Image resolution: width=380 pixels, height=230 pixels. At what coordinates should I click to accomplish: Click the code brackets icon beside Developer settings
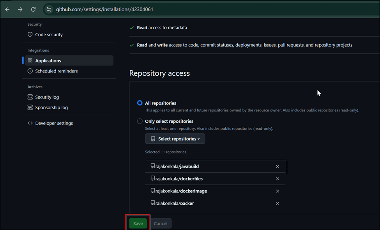pos(30,123)
